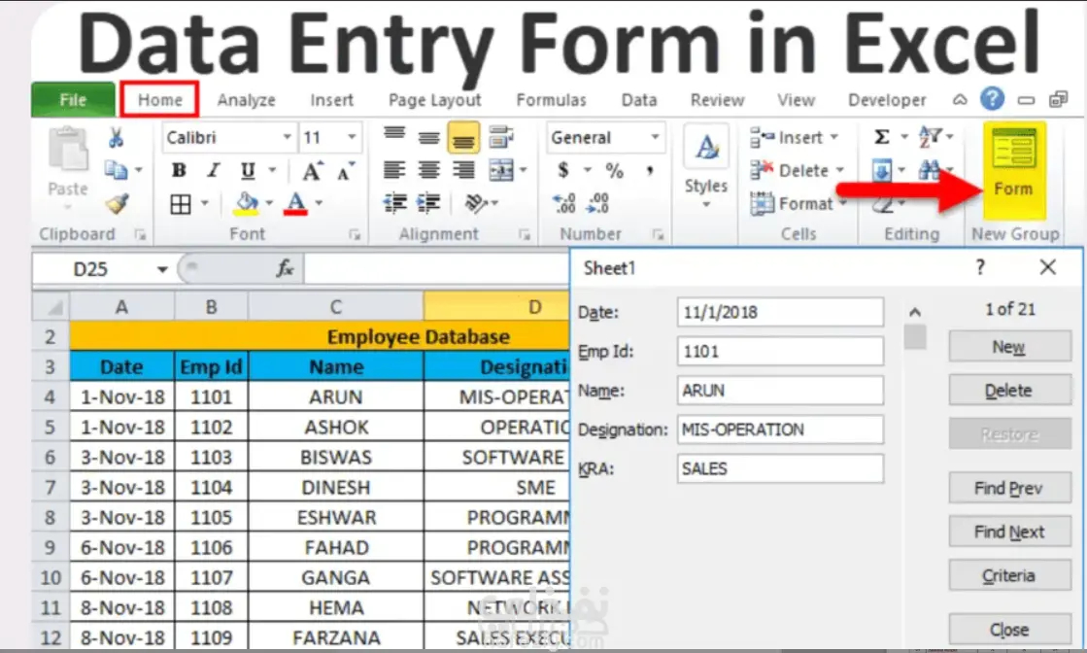This screenshot has height=653, width=1087.
Task: Open the File tab
Action: [73, 100]
